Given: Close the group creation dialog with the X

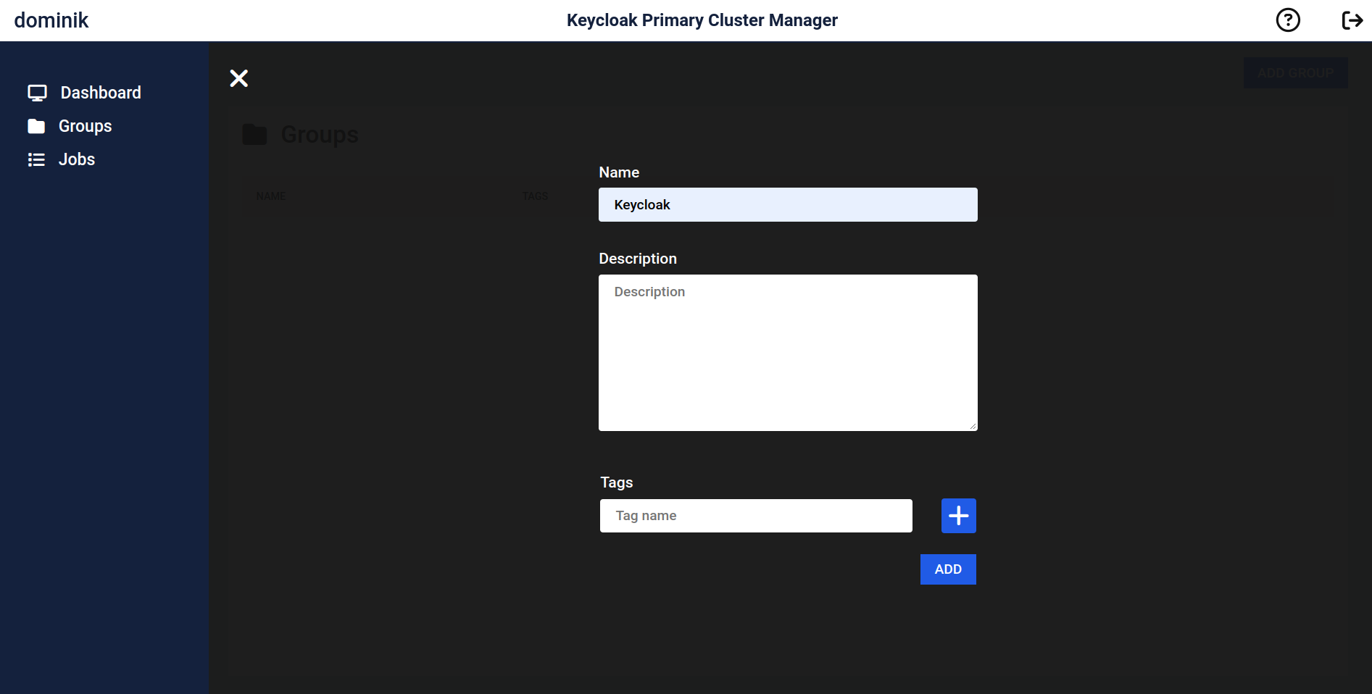Looking at the screenshot, I should [238, 78].
